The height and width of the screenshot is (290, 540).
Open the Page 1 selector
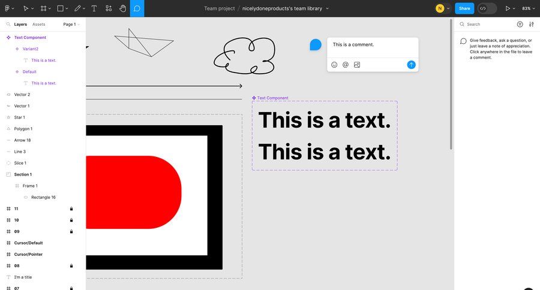[x=71, y=25]
